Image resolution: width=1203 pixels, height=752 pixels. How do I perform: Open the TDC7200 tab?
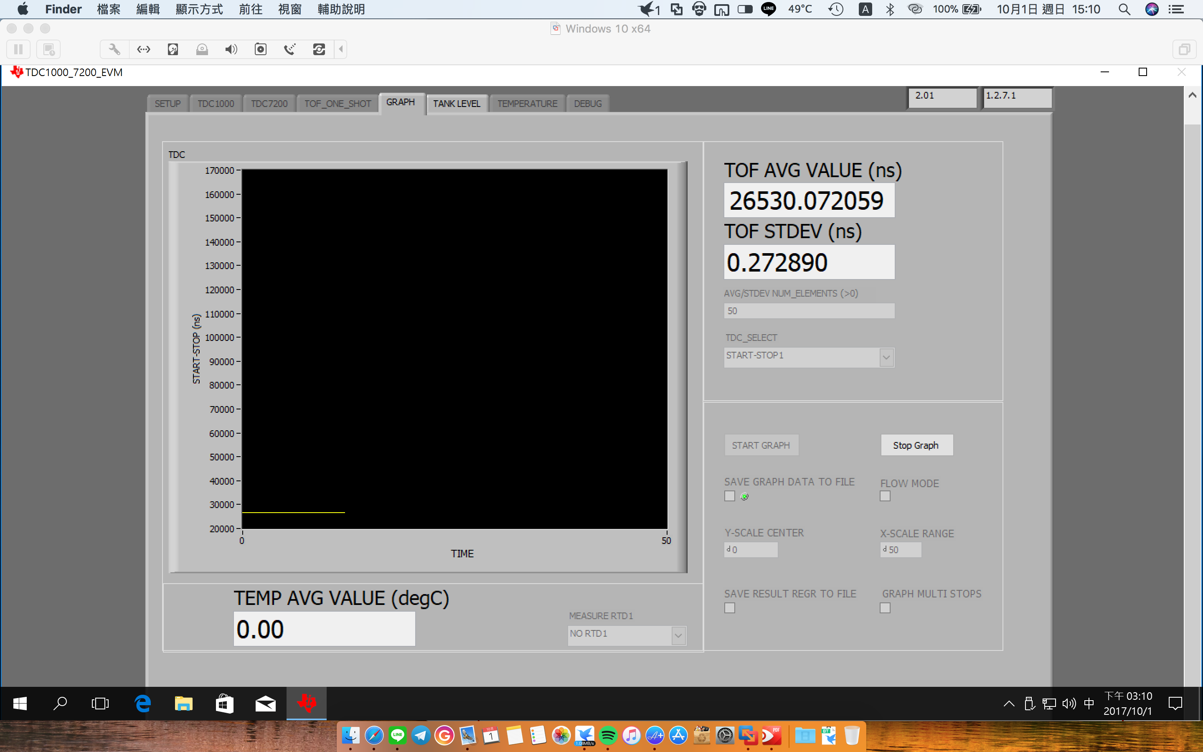269,104
